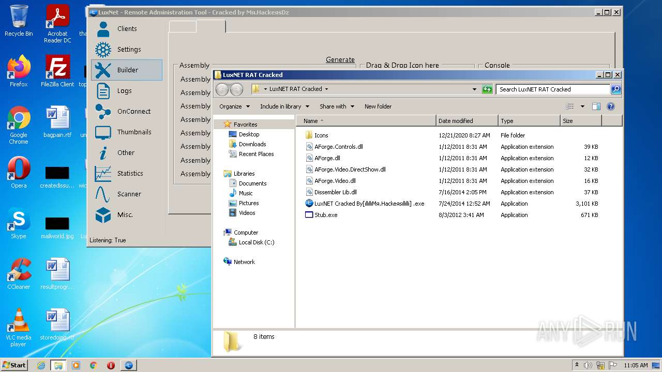Click Generate link in LuxNet Builder
The height and width of the screenshot is (372, 662).
(340, 59)
